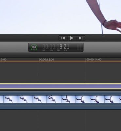Select the purple clip in the timeline

pos(60,86)
